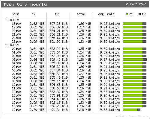Click the gray tx legend swatch
150x119 pixels.
(140, 14)
